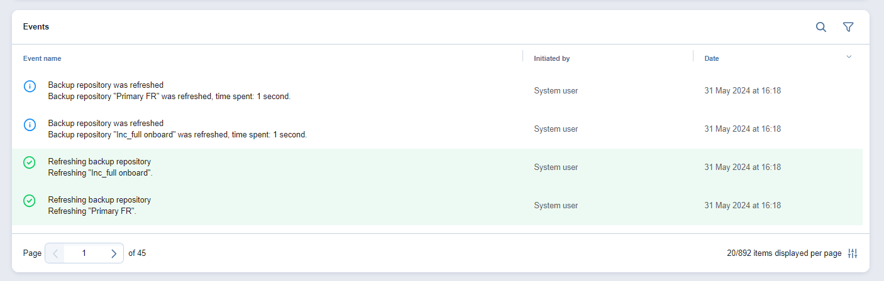This screenshot has height=281, width=884.
Task: Go to previous page with left arrow
Action: point(55,253)
